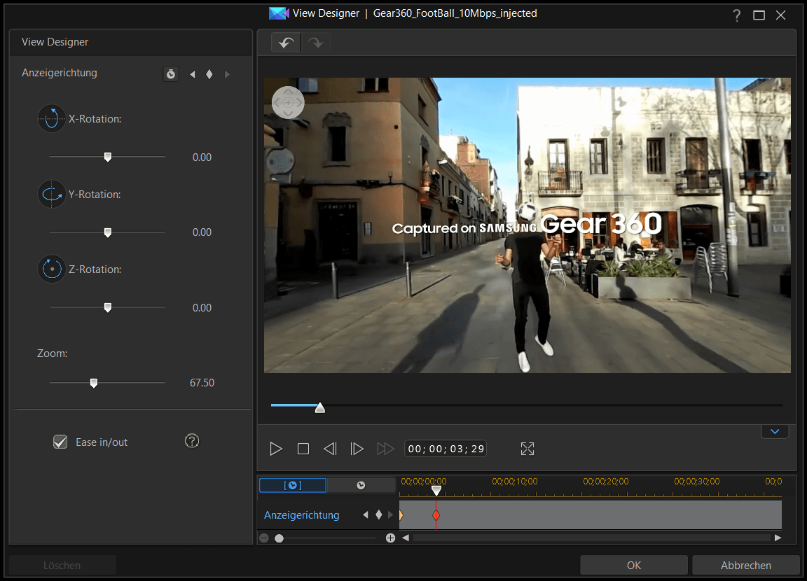Click the Z-Rotation slider handle
Viewport: 807px width, 581px height.
108,307
